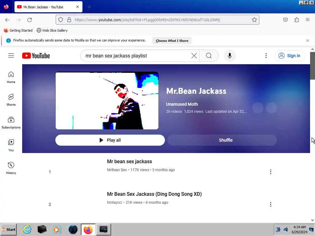
Task: Open action menu for Mr bean sex jackass video
Action: pyautogui.click(x=271, y=172)
